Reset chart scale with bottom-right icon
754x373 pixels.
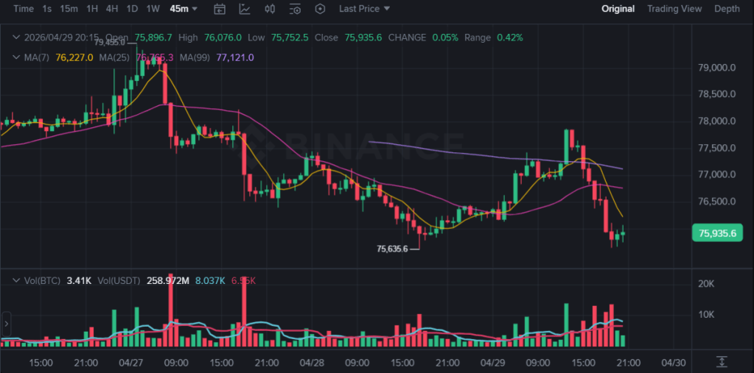(722, 361)
